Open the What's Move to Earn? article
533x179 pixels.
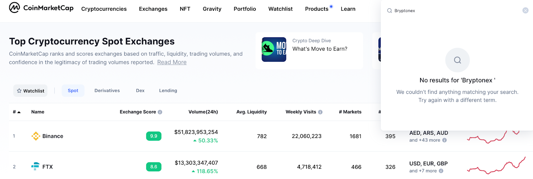click(x=320, y=49)
